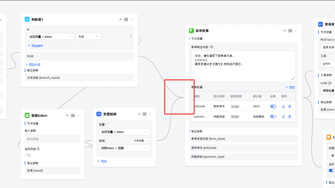Collapse the 获取token node
Viewport: 335px width, 188px height.
click(67, 116)
